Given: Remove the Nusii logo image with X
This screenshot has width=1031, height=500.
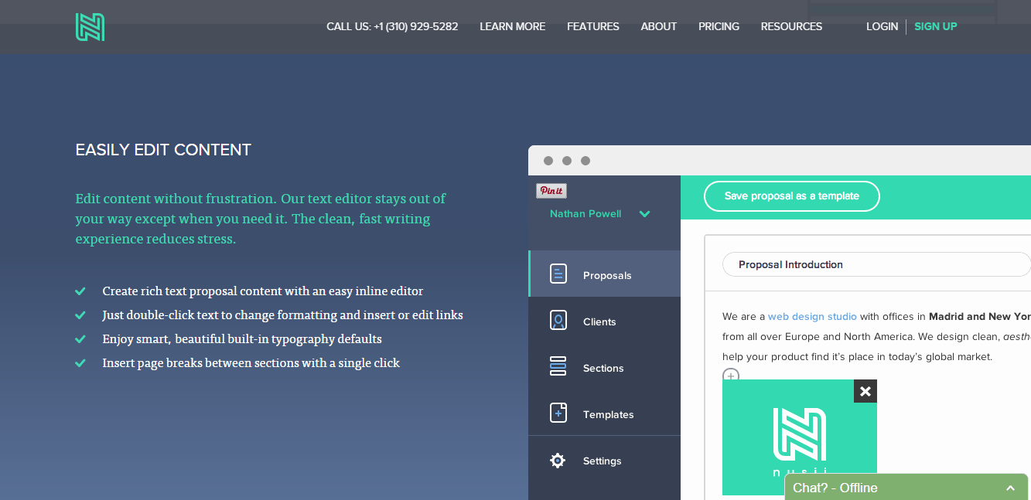Looking at the screenshot, I should (x=865, y=391).
